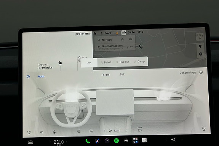219x146 pixels.
Task: Toggle the climate power button
Action: point(28,76)
